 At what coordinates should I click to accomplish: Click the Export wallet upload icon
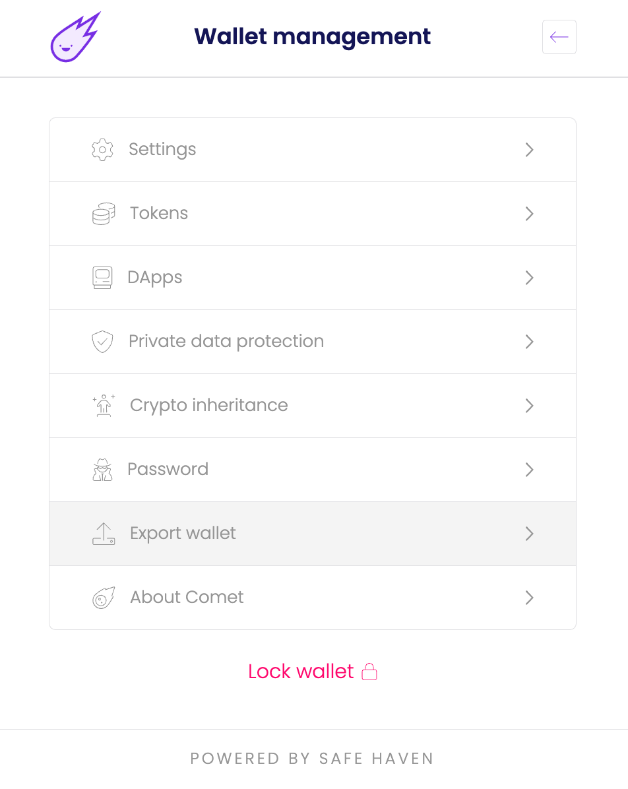[x=104, y=533]
